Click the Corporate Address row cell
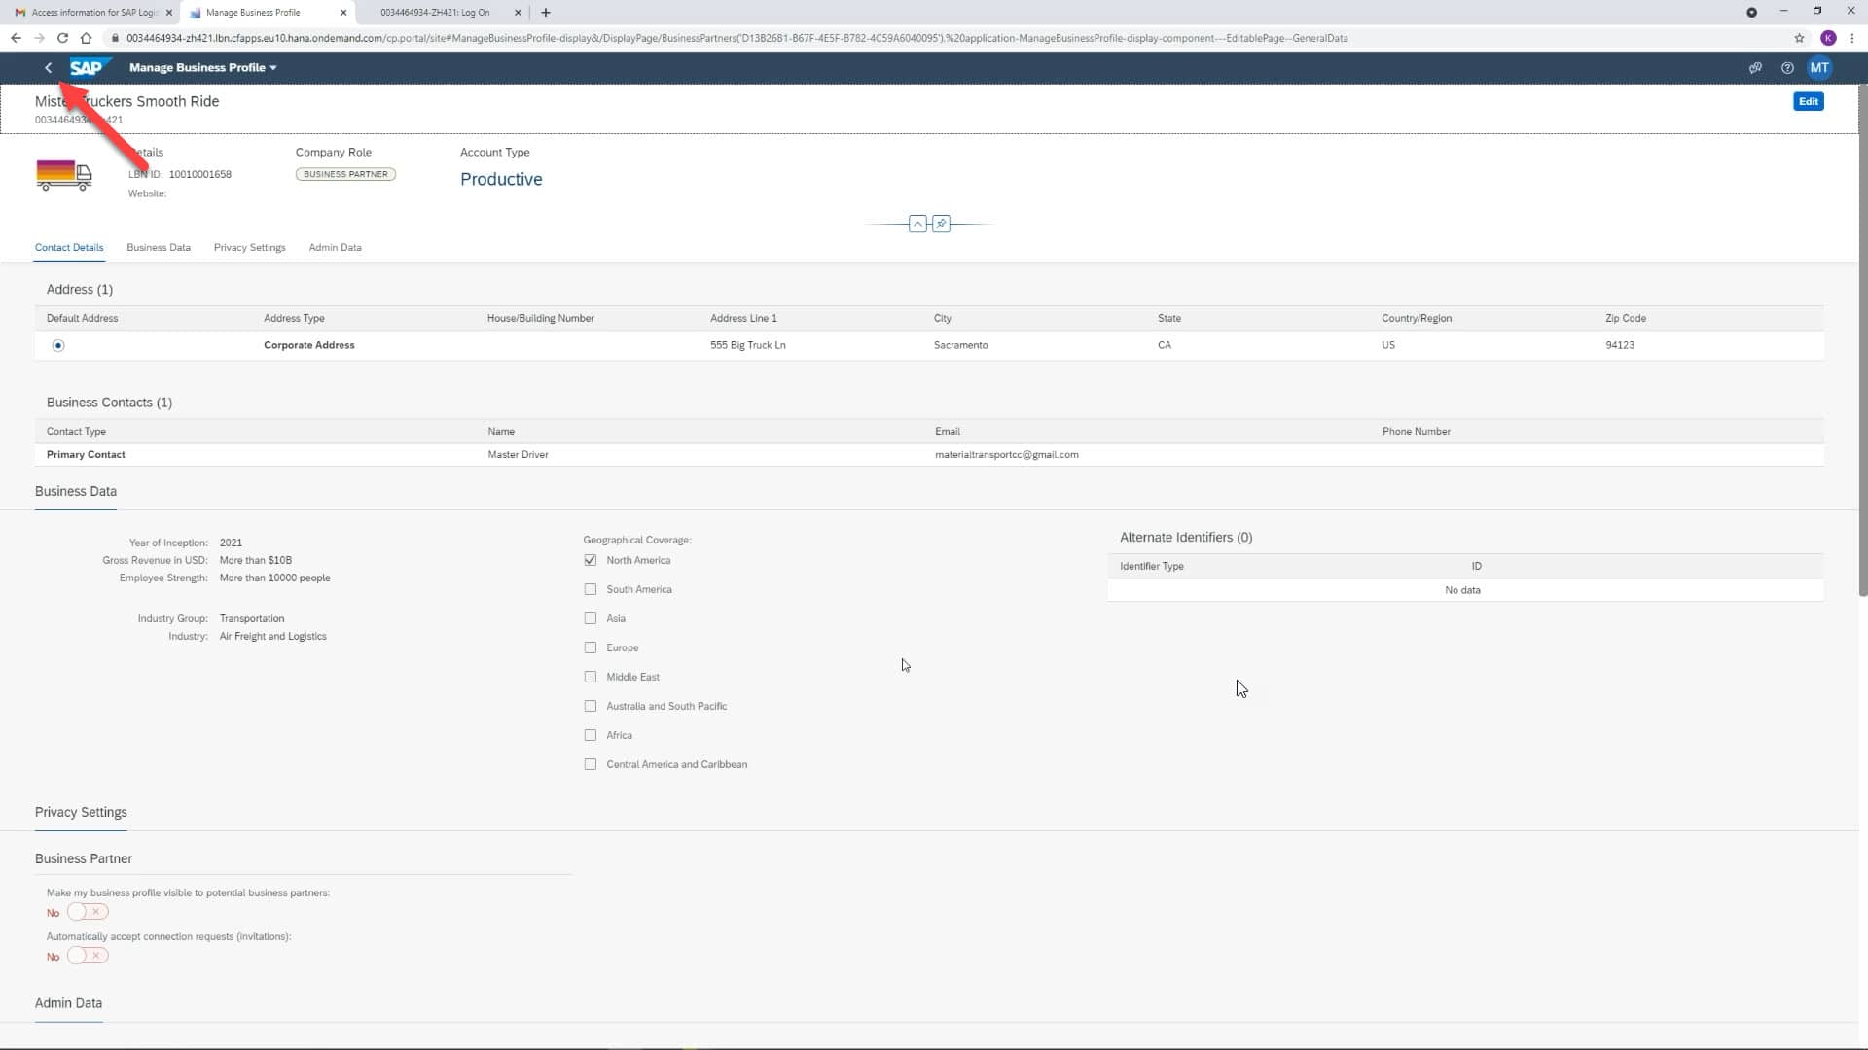The height and width of the screenshot is (1050, 1868). [308, 346]
